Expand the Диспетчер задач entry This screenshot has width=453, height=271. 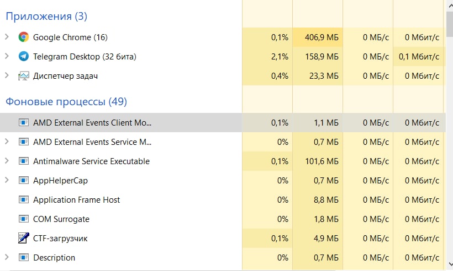(7, 75)
